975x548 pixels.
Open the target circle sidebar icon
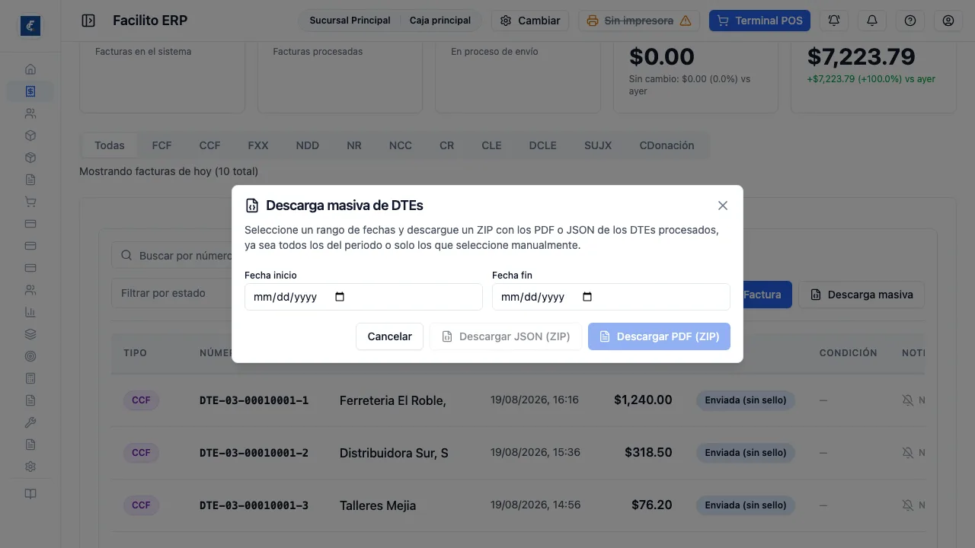30,356
